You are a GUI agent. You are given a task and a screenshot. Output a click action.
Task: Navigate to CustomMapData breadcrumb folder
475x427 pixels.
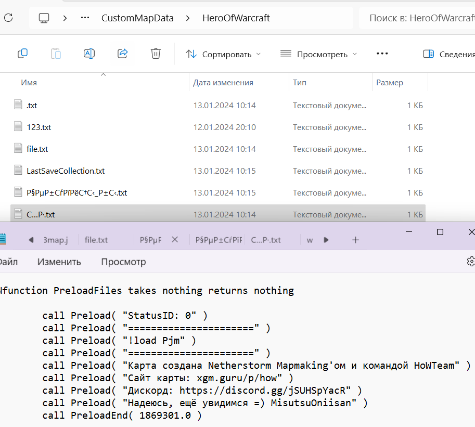137,18
